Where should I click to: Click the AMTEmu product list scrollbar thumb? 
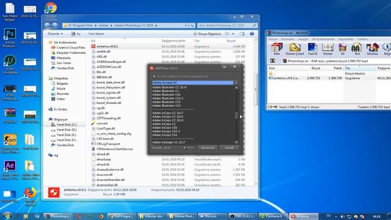tap(236, 116)
